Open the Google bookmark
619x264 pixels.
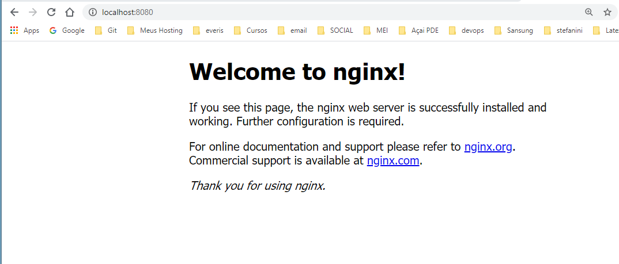[x=67, y=30]
